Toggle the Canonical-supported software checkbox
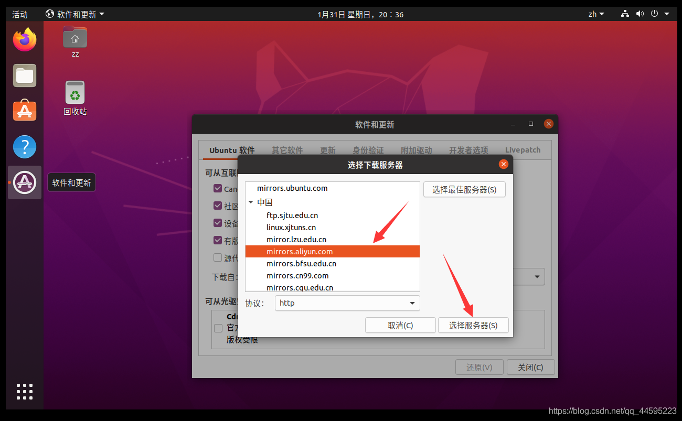The height and width of the screenshot is (421, 682). [218, 188]
